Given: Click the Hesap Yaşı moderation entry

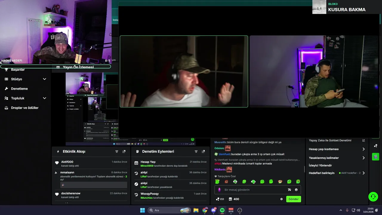Looking at the screenshot, I should (170, 164).
